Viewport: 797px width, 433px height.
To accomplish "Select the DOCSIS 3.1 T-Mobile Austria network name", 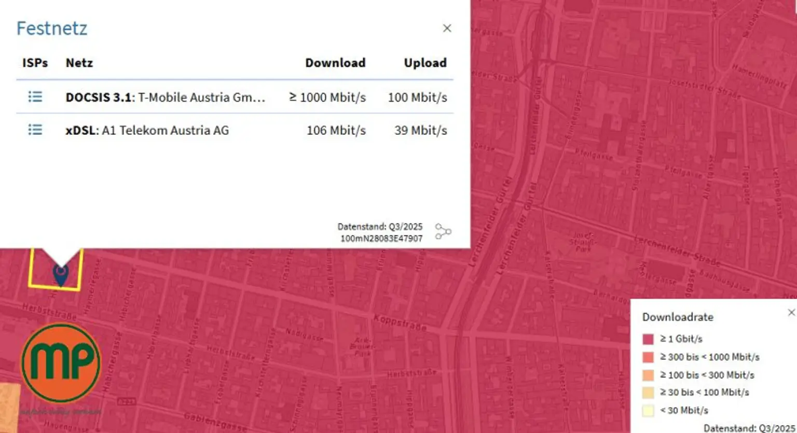I will (x=166, y=97).
